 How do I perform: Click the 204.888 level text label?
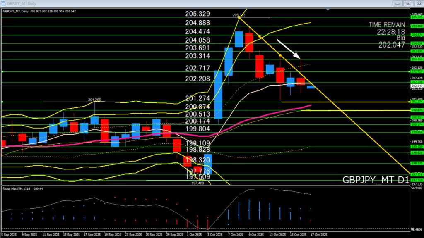[x=198, y=23]
